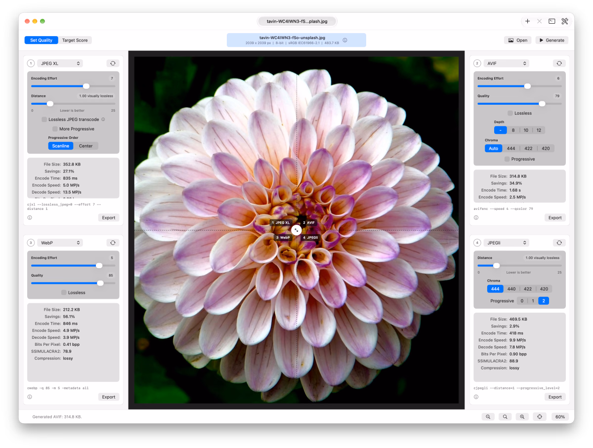Open the JPEG XL format dropdown
The height and width of the screenshot is (448, 593).
[60, 63]
